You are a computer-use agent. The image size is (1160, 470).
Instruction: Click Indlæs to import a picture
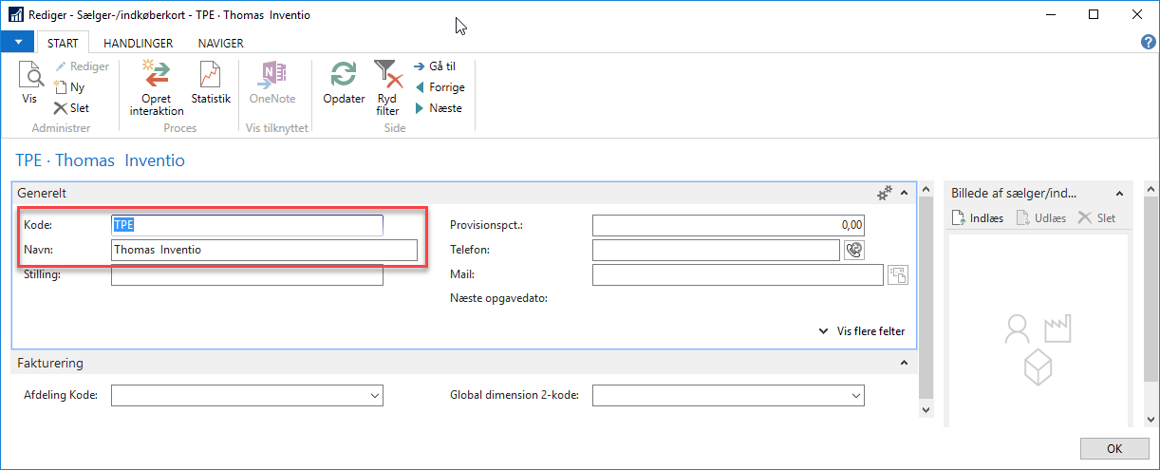click(x=978, y=218)
